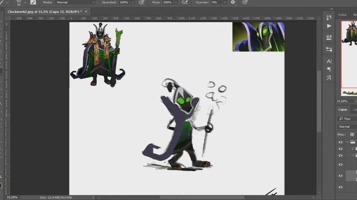Click the Suavizar 0% value field
The height and width of the screenshot is (200, 357).
(x=216, y=2)
